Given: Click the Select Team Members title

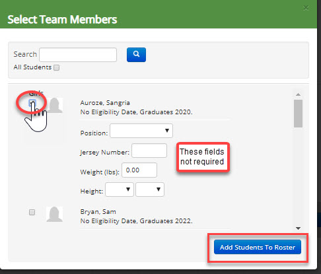Looking at the screenshot, I should [x=62, y=20].
